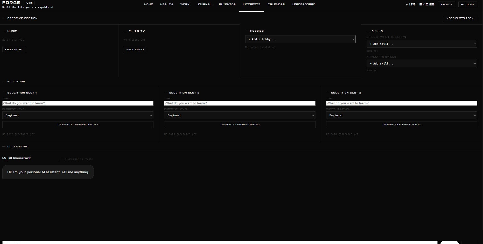Click the 'Skills I Want to Learn' label
The image size is (483, 244).
(386, 37)
